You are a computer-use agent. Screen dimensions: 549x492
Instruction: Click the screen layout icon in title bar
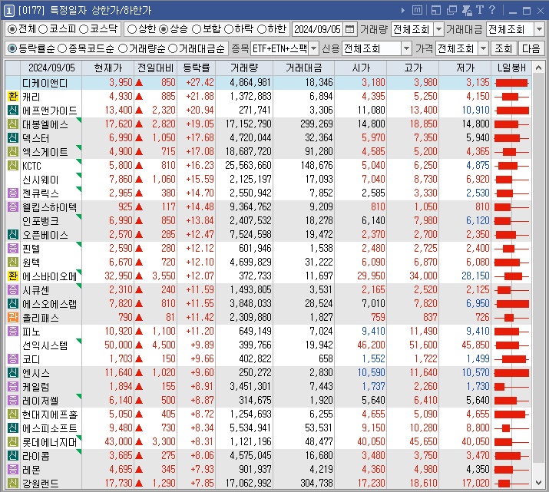436,11
